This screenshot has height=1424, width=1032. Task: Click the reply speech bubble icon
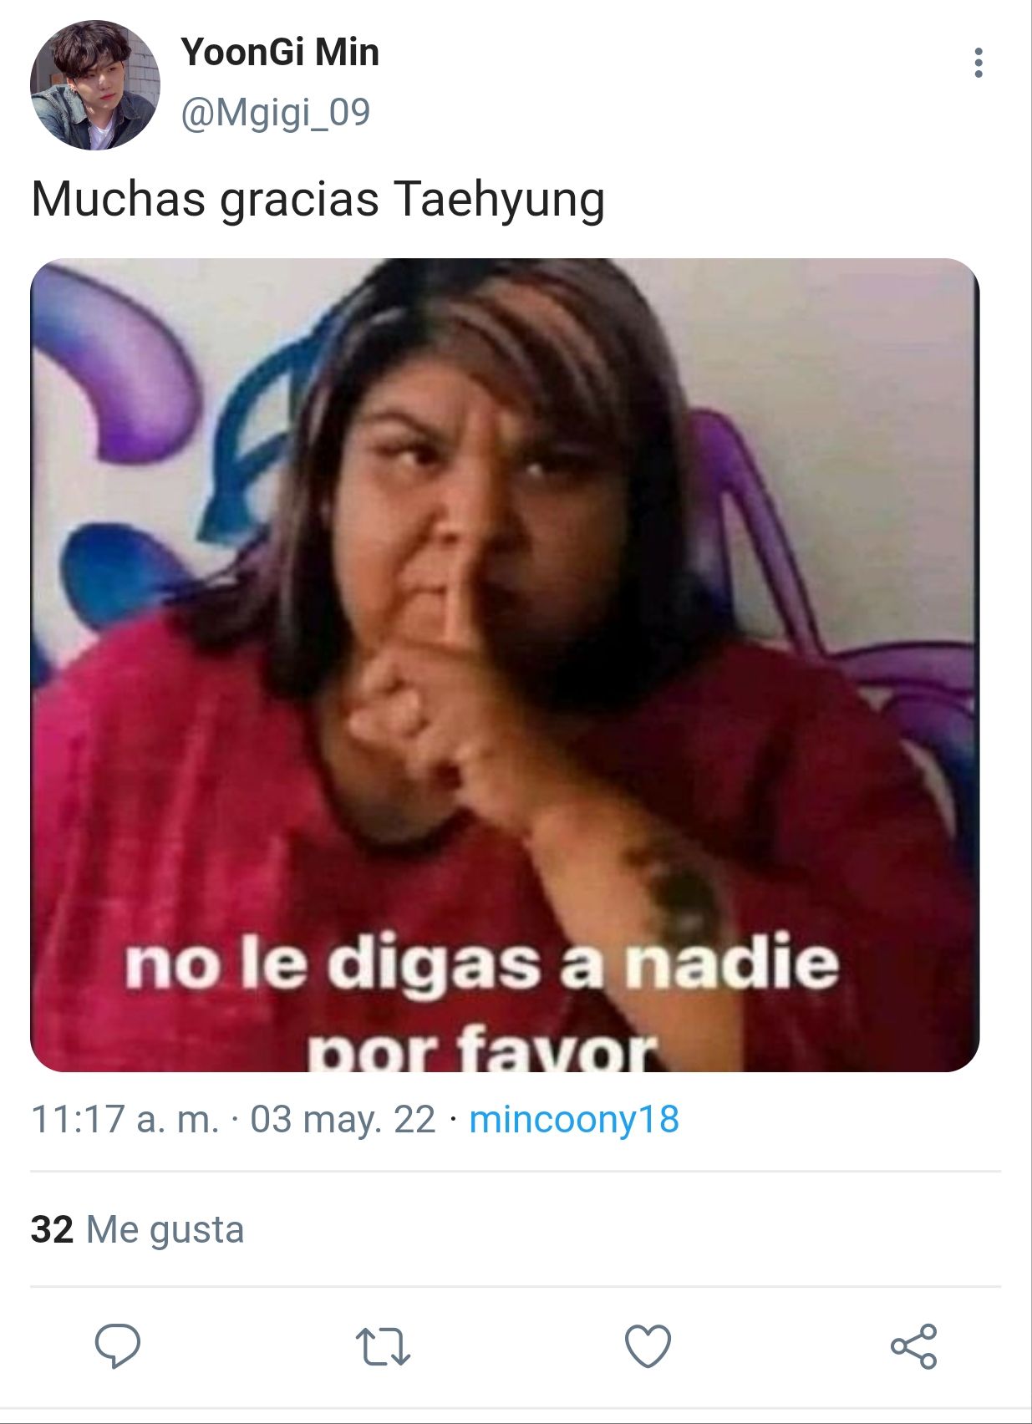tap(117, 1345)
